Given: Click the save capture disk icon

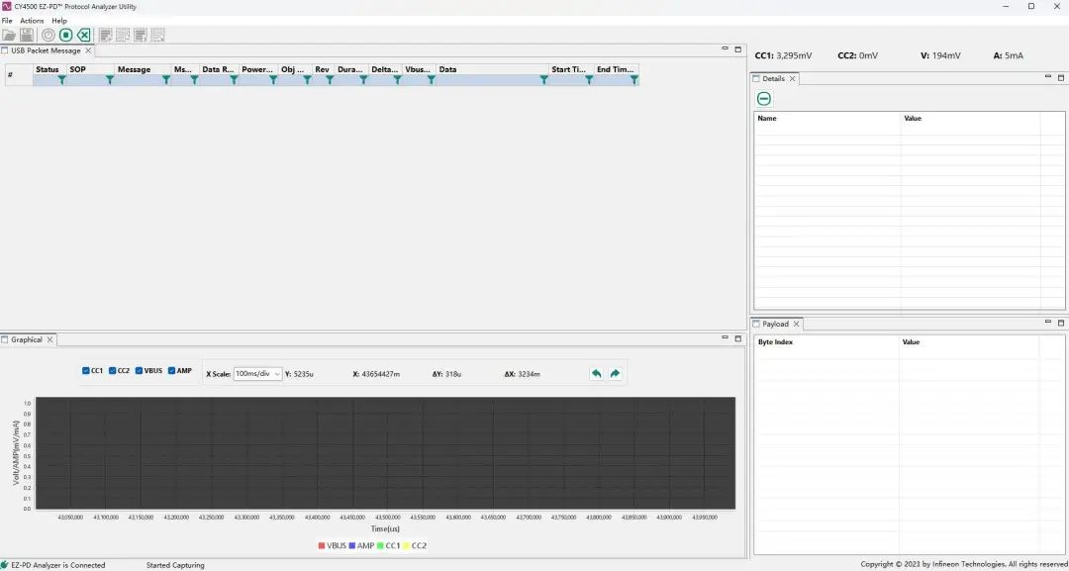Looking at the screenshot, I should tap(27, 35).
